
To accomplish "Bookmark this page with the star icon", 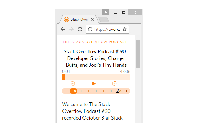I will pyautogui.click(x=125, y=29).
